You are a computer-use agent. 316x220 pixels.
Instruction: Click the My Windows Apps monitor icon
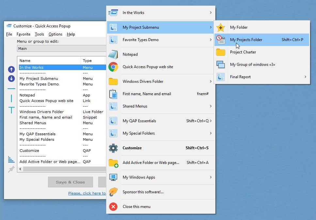[x=113, y=177]
